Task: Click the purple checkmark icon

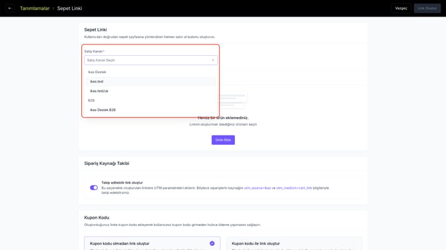Action: [x=212, y=243]
